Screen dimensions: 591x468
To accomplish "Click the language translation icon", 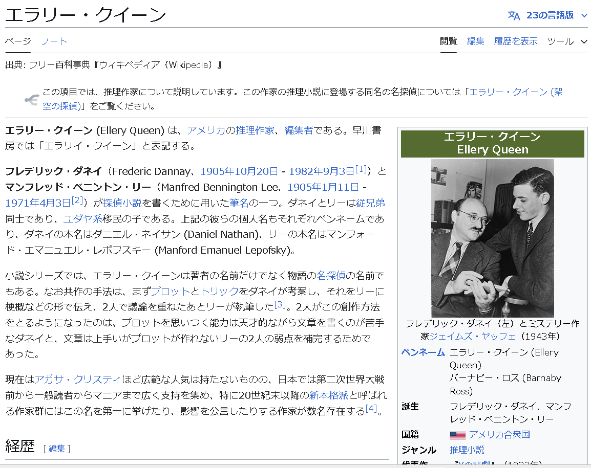I will [x=514, y=15].
